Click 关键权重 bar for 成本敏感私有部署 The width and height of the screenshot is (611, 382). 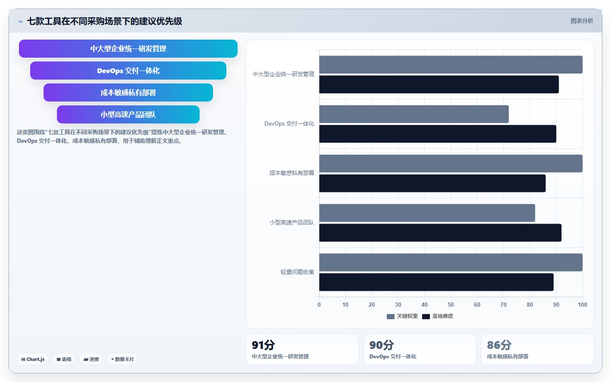click(451, 163)
